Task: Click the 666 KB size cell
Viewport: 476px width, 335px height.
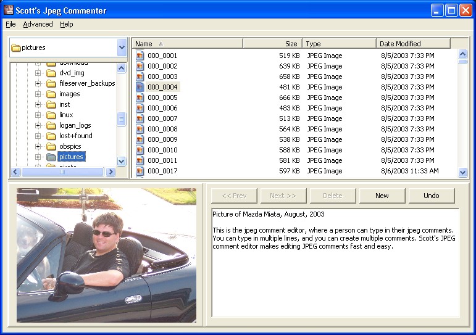Action: (290, 97)
